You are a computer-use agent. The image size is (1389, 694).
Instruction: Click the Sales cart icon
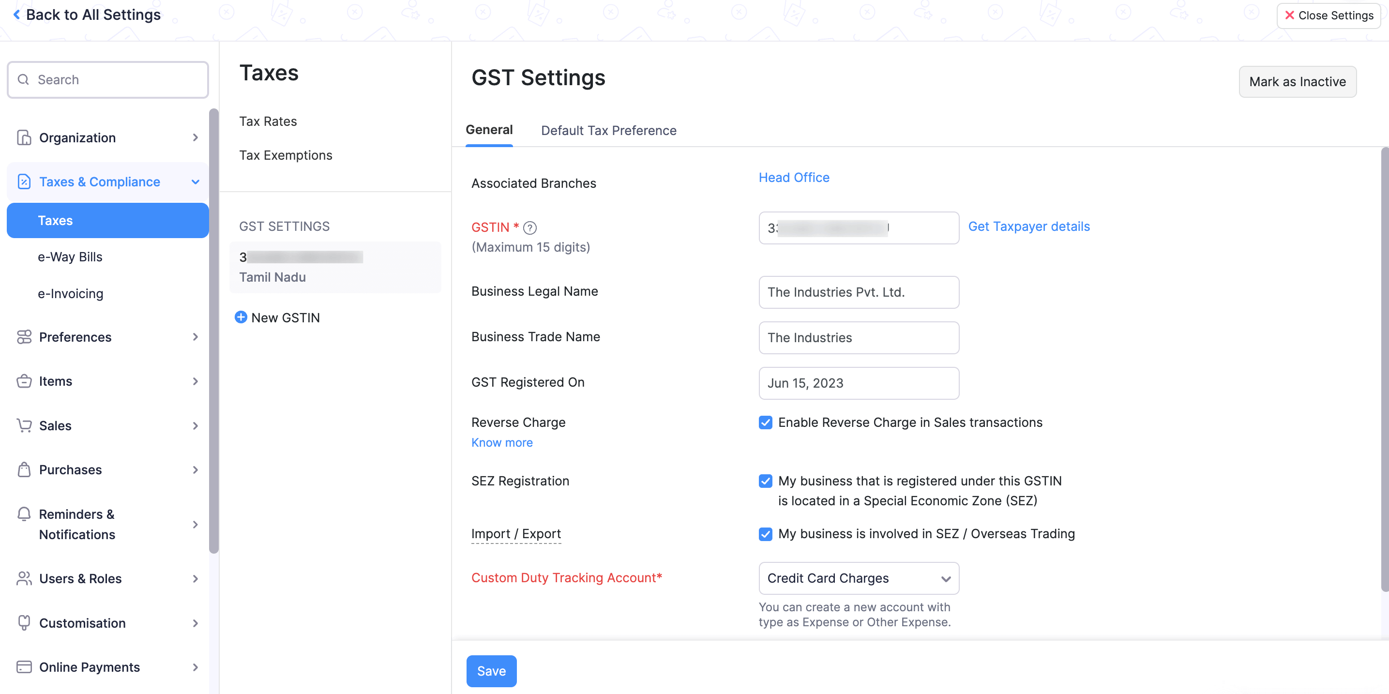(23, 425)
